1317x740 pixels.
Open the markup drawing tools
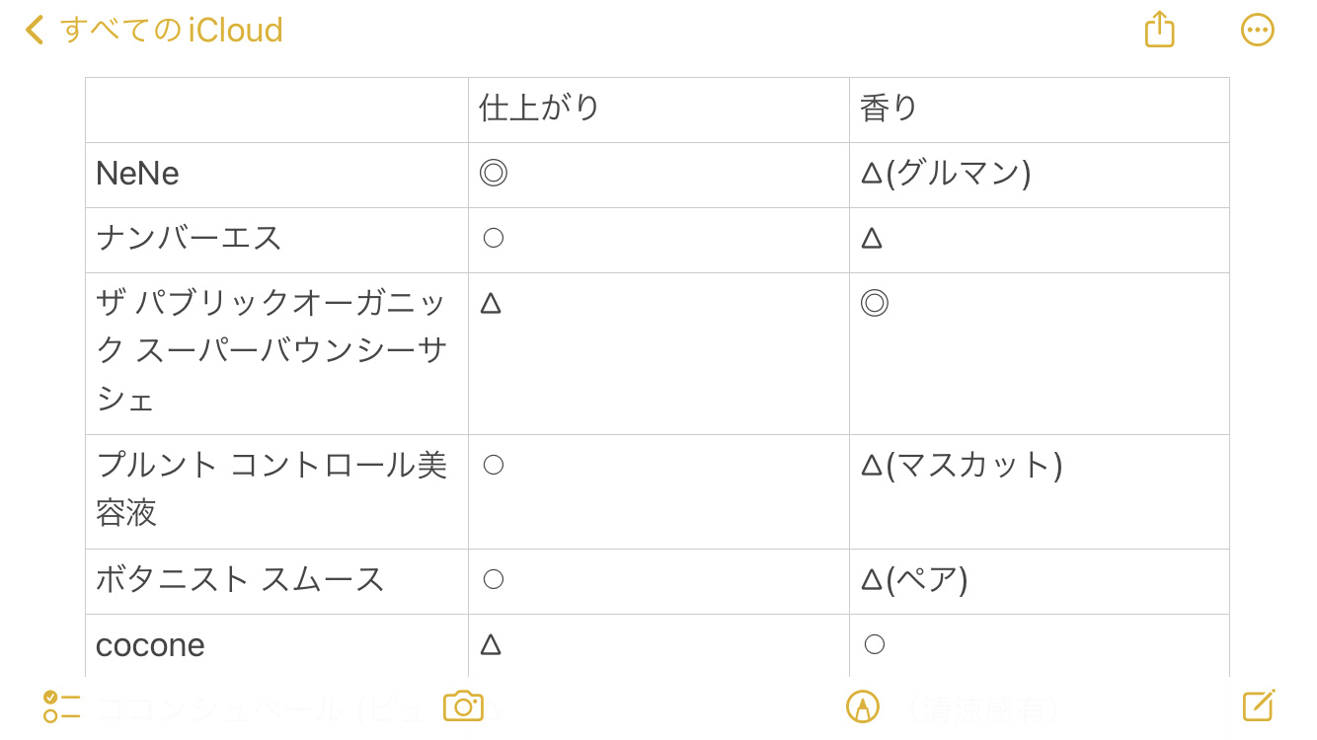862,706
